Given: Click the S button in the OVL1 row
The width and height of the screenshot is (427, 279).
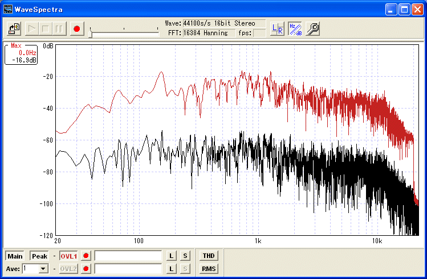Looking at the screenshot, I should click(185, 256).
